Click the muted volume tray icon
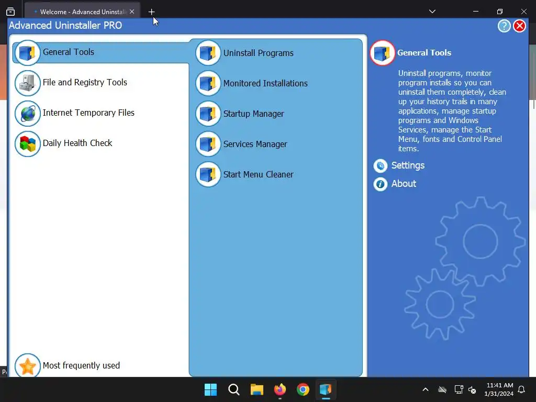The image size is (536, 402). click(x=472, y=389)
